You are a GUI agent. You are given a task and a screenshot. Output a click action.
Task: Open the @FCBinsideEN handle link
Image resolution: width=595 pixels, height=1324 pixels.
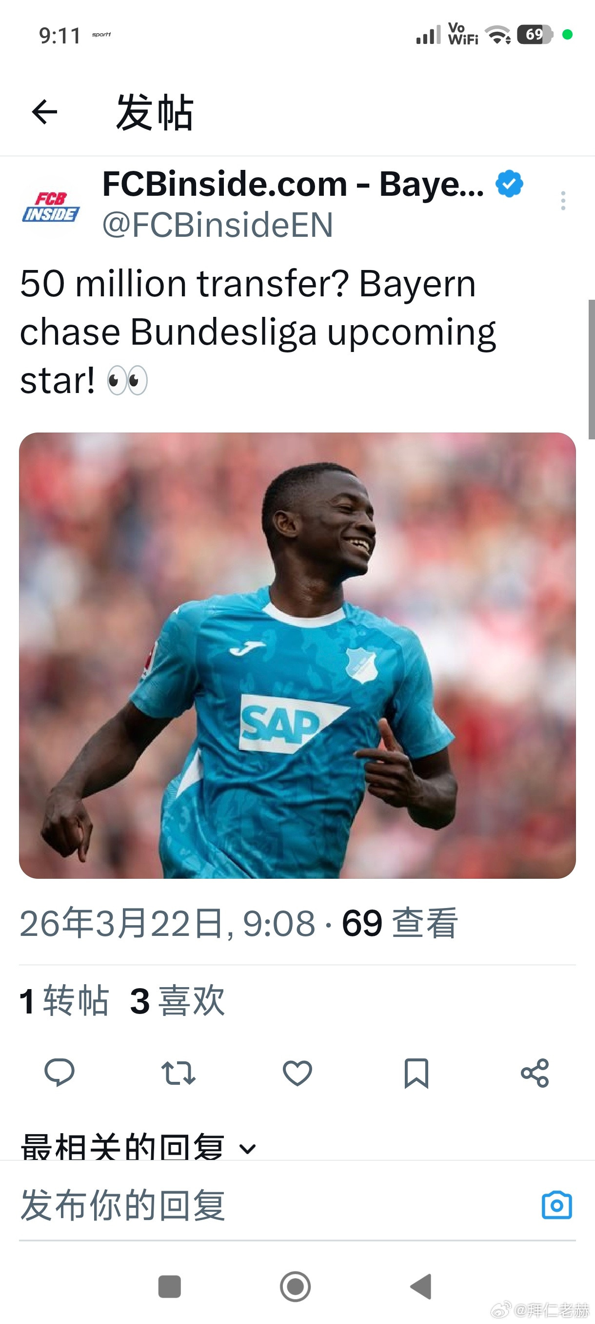click(x=218, y=225)
